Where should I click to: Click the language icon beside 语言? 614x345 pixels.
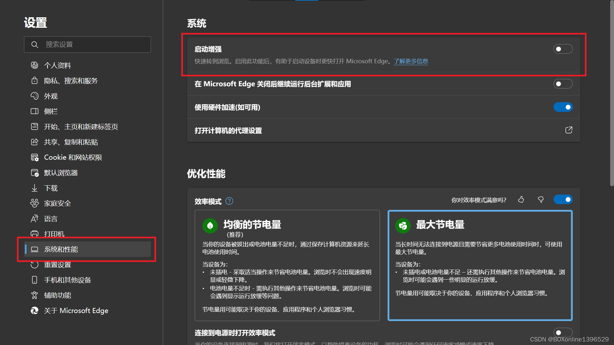35,218
